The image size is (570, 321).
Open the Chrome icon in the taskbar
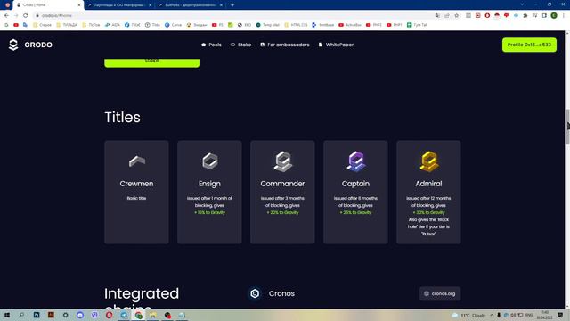click(x=138, y=315)
